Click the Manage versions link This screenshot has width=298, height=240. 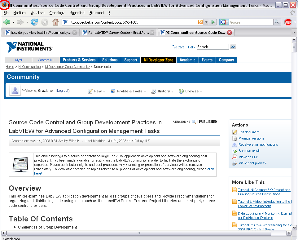click(251, 138)
